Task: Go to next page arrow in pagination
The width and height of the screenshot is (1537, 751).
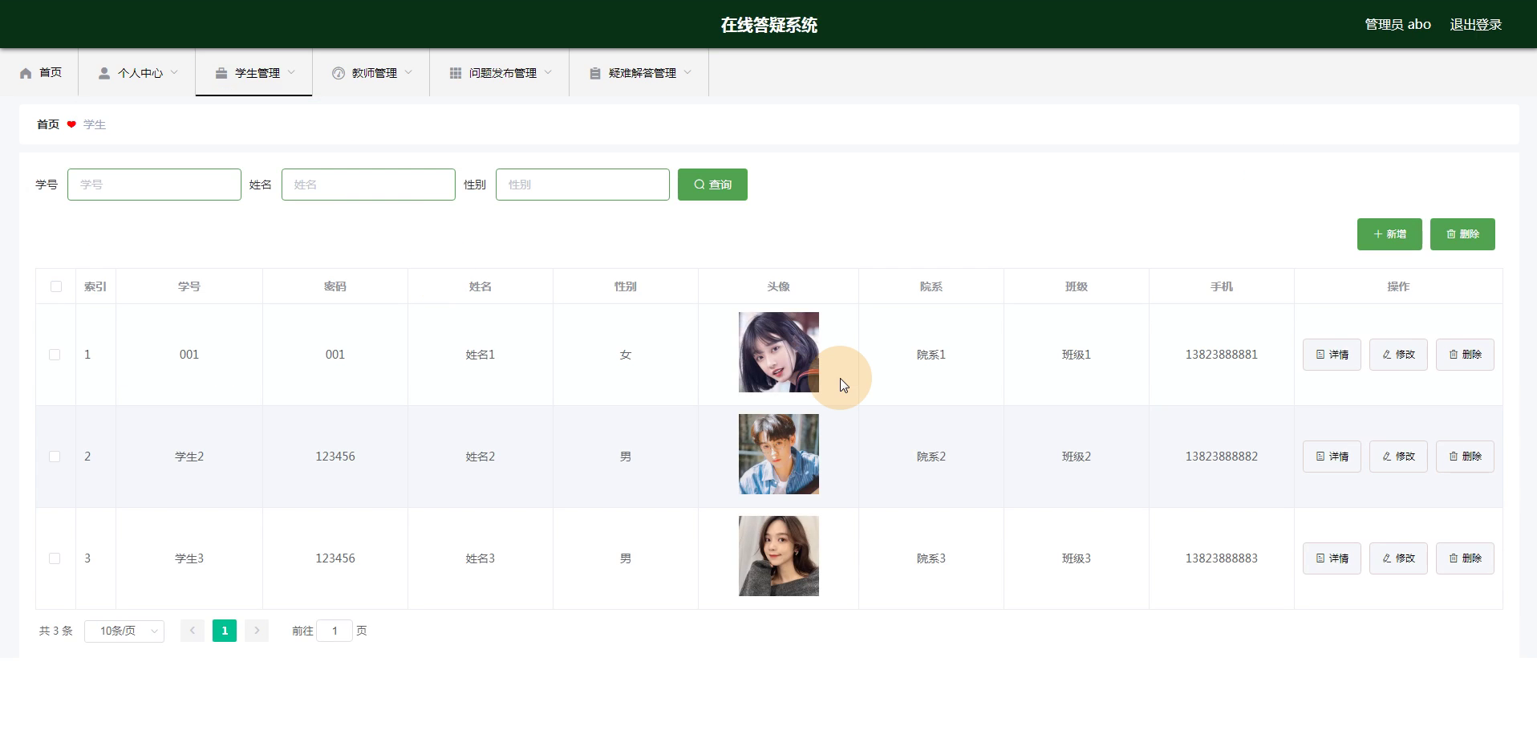Action: click(x=257, y=631)
